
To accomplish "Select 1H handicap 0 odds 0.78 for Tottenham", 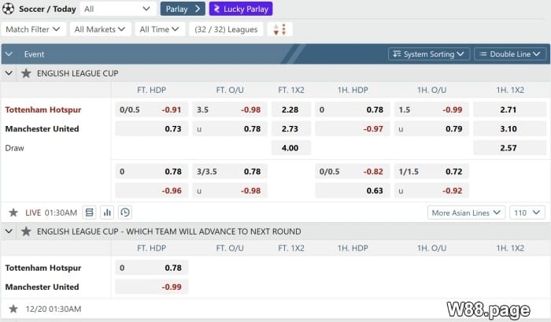I will click(353, 109).
